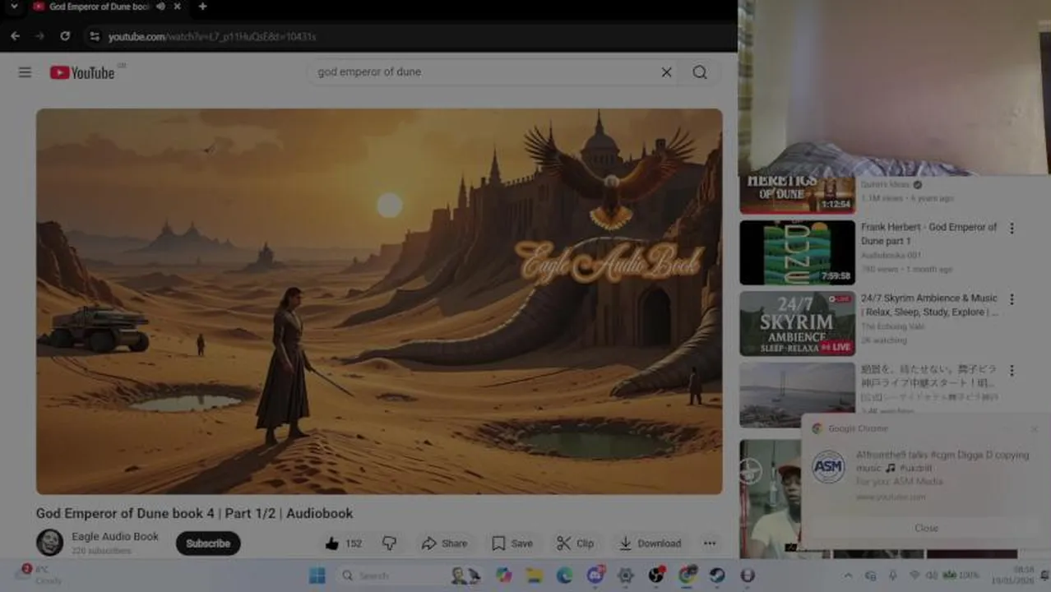Open a new tab with the plus button
The width and height of the screenshot is (1051, 592).
(x=202, y=7)
